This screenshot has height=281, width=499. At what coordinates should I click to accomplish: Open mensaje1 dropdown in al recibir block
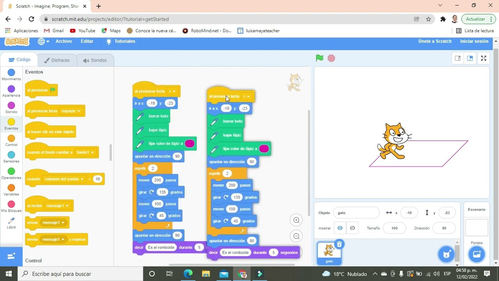57,206
